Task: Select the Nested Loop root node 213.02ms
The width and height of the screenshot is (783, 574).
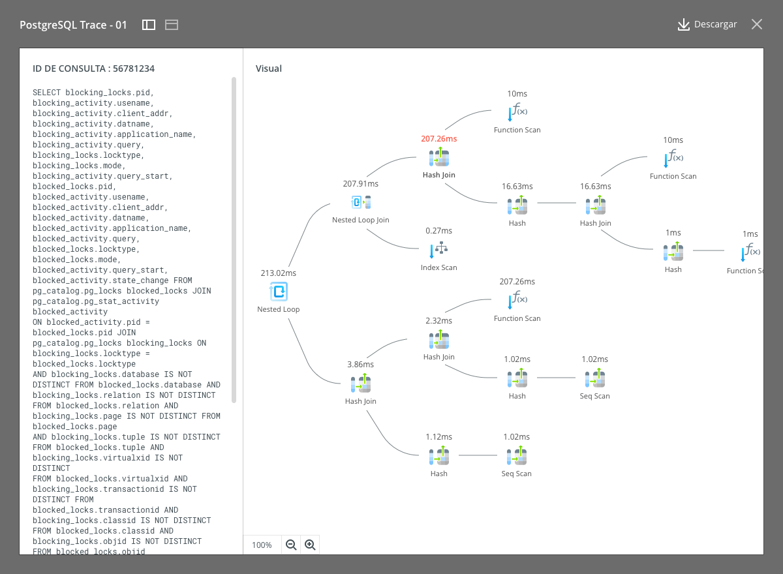Action: pos(279,292)
